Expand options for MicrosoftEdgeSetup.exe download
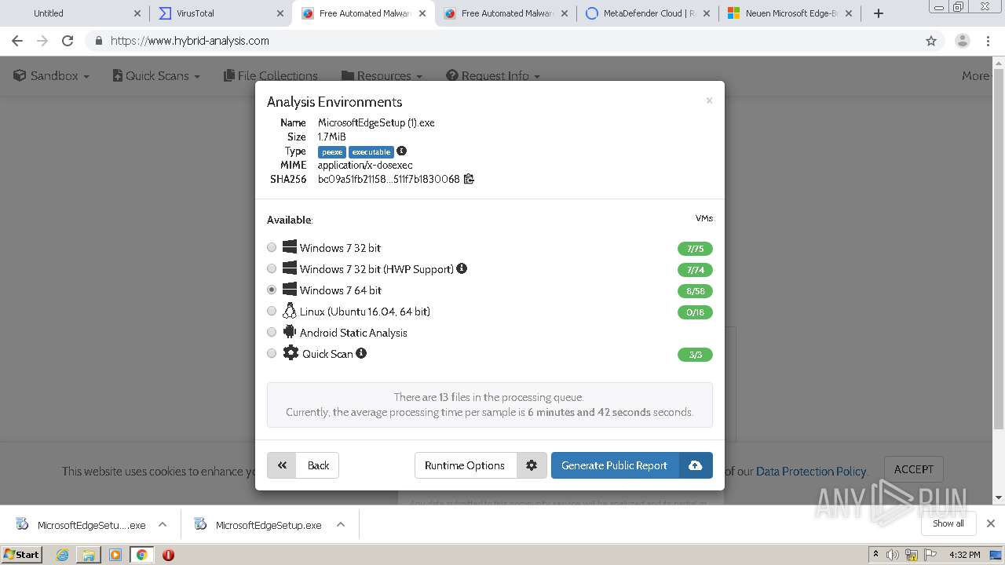The height and width of the screenshot is (565, 1005). 341,525
